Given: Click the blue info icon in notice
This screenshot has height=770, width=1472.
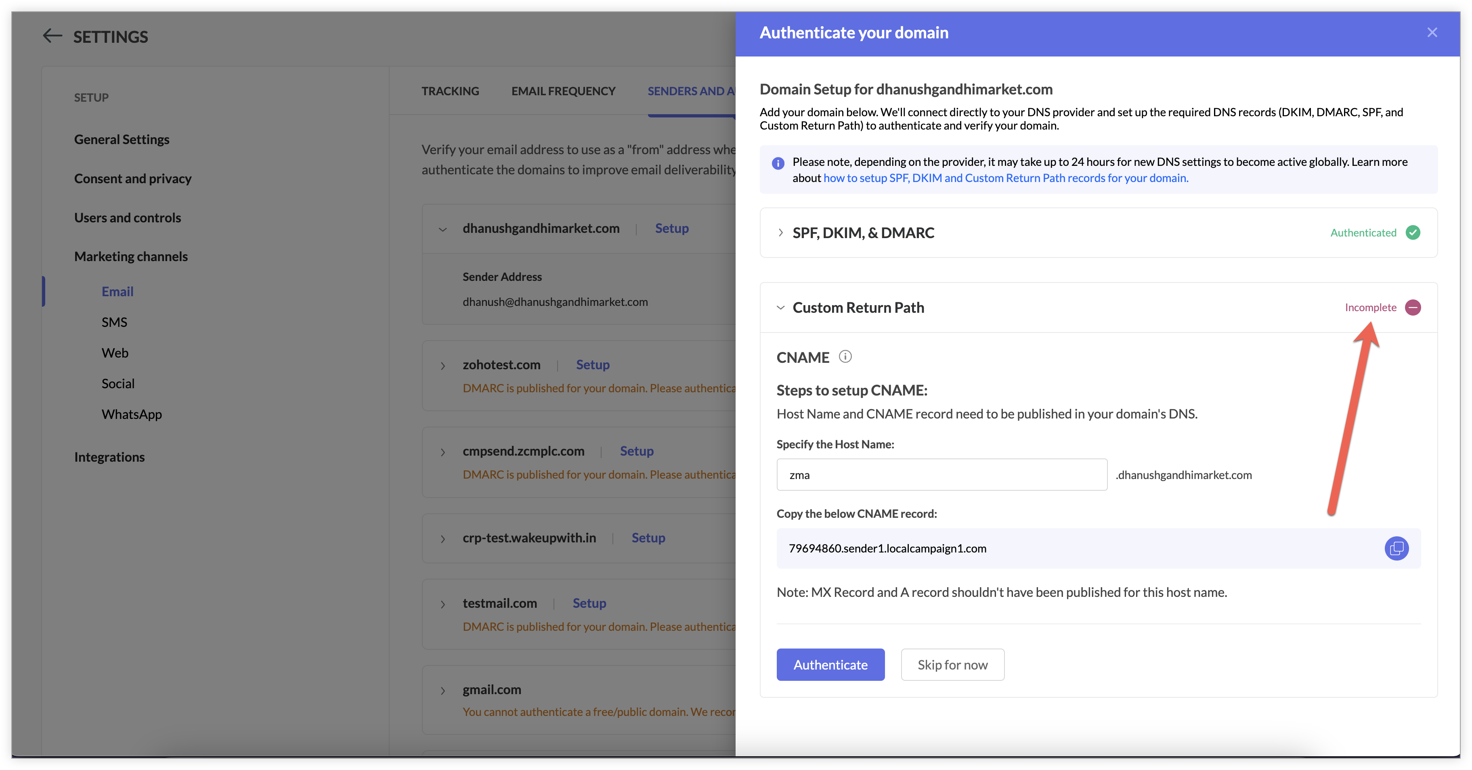Looking at the screenshot, I should click(778, 163).
